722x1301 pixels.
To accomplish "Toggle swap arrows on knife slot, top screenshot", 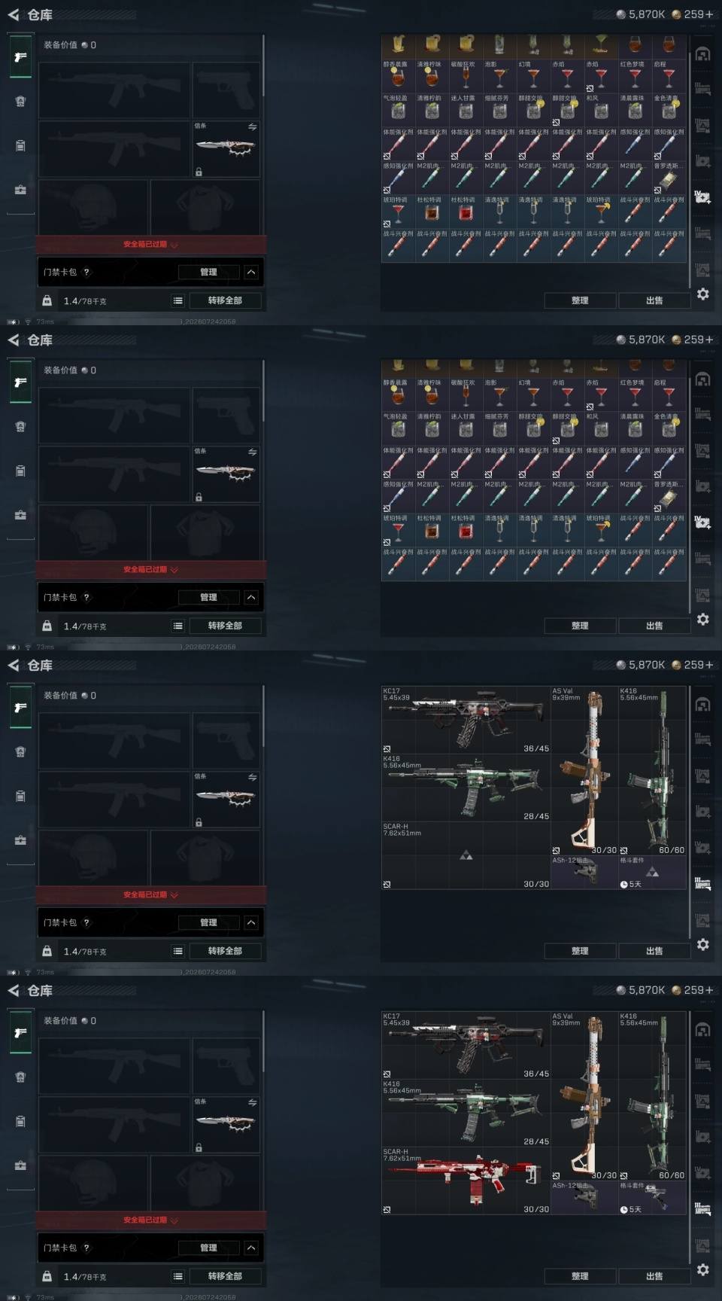I will 252,126.
